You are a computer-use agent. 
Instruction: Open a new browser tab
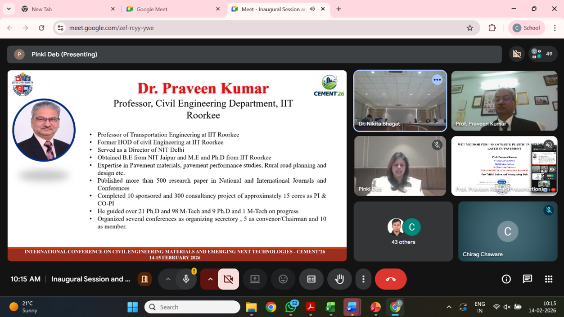(338, 9)
